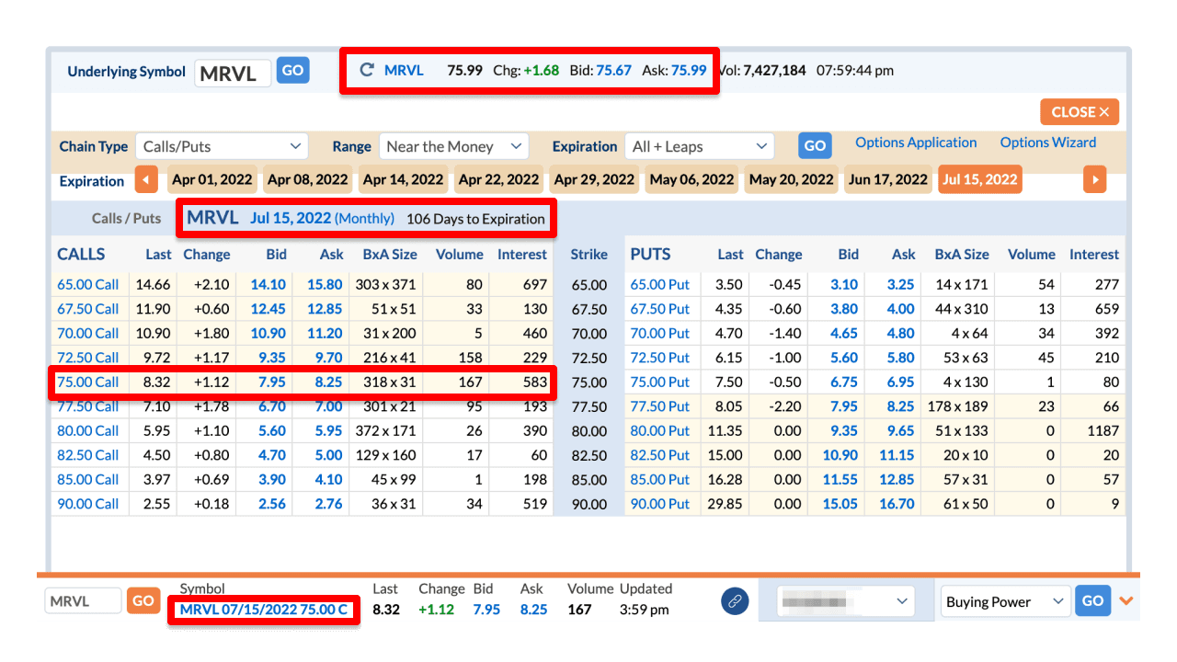
Task: Click the 90.00 Put ask price 16.70
Action: (x=897, y=503)
